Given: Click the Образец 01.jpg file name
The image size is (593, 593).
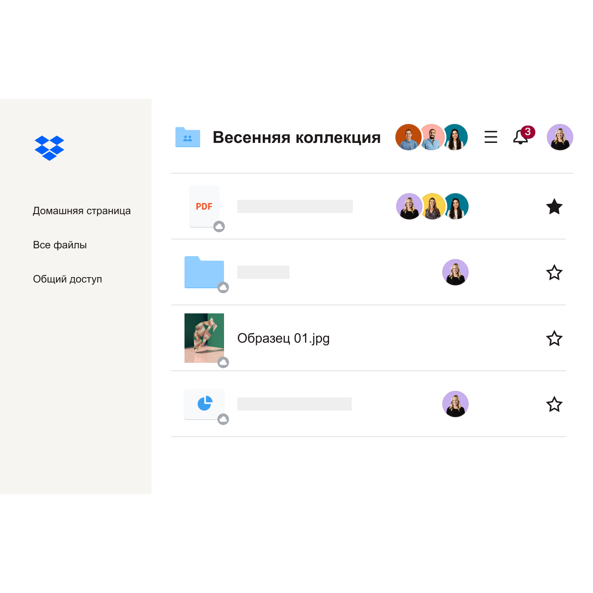Looking at the screenshot, I should [x=283, y=338].
